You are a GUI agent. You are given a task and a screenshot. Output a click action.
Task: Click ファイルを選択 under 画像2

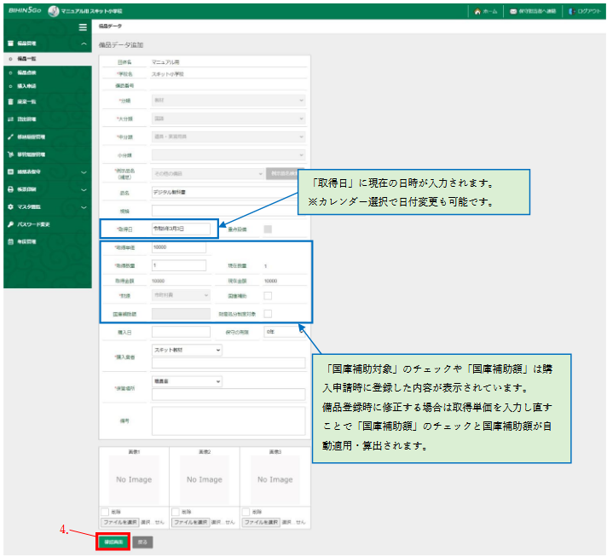[x=190, y=521]
